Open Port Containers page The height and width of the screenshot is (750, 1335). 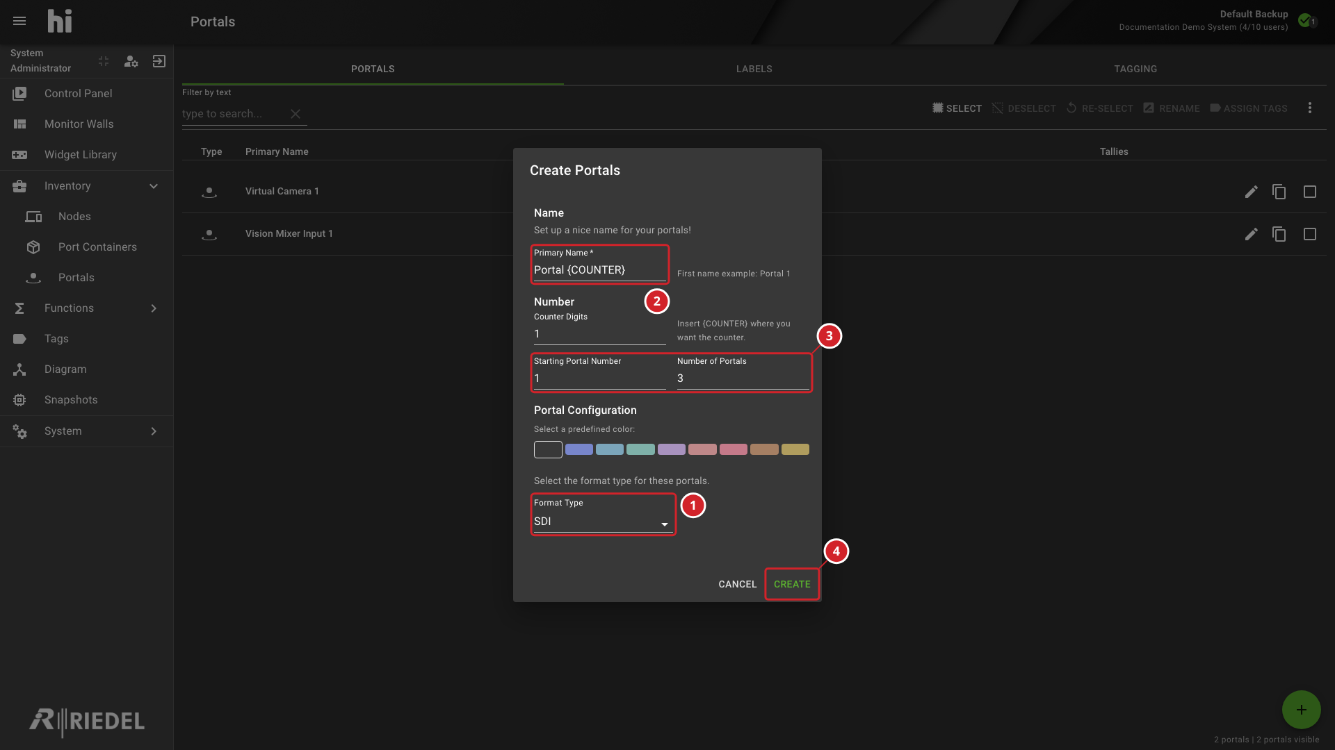pos(87,247)
